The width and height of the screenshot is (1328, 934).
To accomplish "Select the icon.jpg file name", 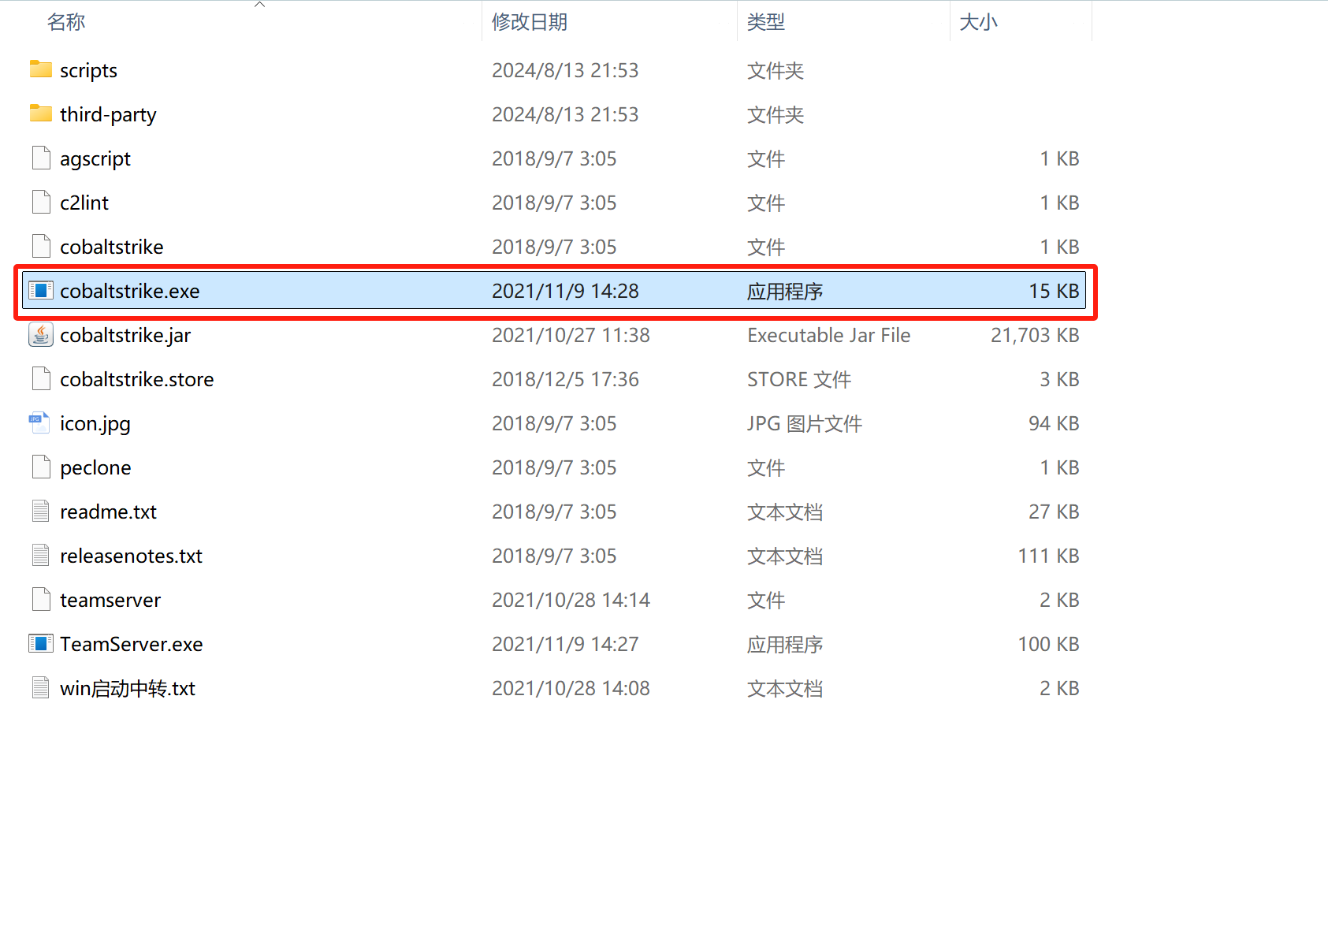I will pyautogui.click(x=95, y=424).
